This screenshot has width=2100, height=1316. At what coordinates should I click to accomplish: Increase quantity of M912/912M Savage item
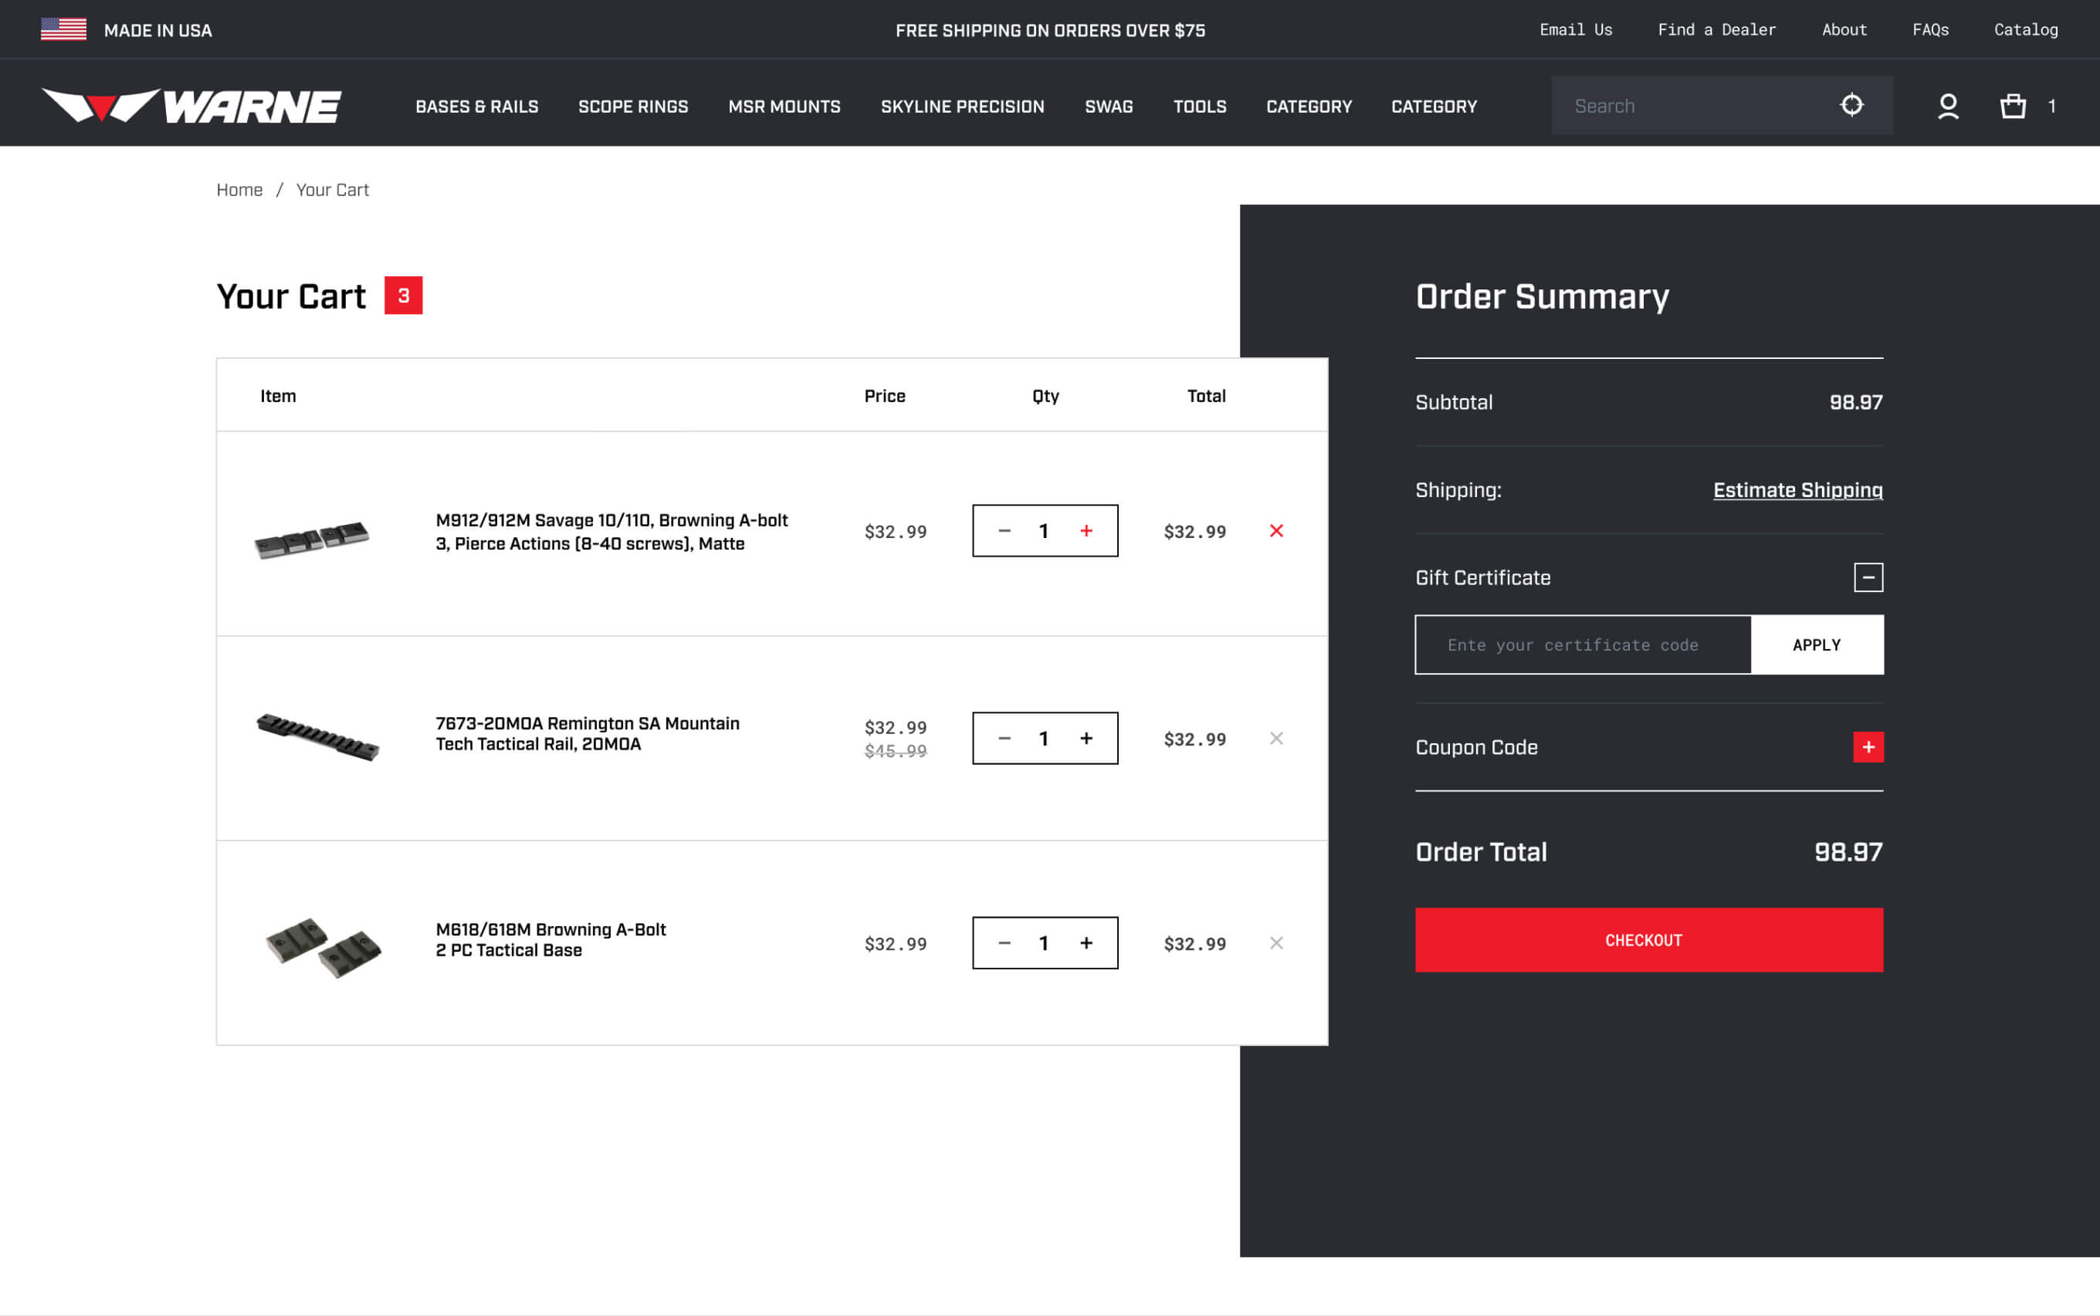click(x=1086, y=531)
